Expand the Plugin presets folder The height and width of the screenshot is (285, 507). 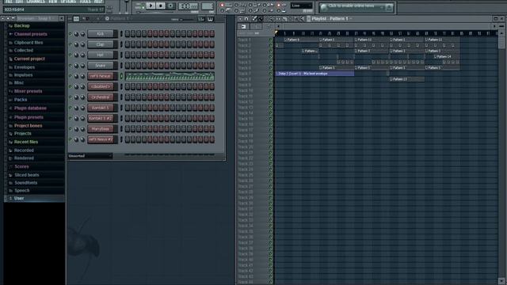point(29,117)
